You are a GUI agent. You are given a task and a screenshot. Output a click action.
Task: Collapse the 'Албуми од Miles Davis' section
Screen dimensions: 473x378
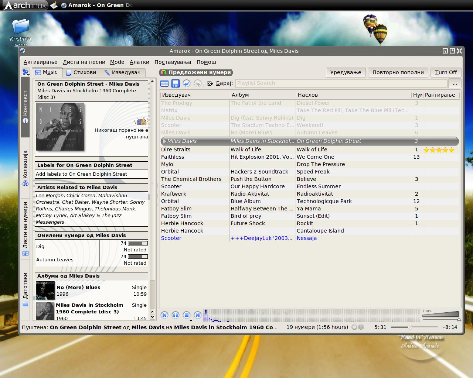pos(91,276)
